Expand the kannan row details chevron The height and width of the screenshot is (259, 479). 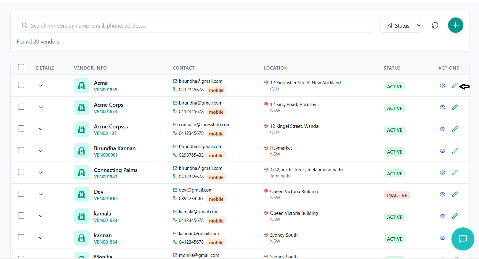pyautogui.click(x=41, y=238)
